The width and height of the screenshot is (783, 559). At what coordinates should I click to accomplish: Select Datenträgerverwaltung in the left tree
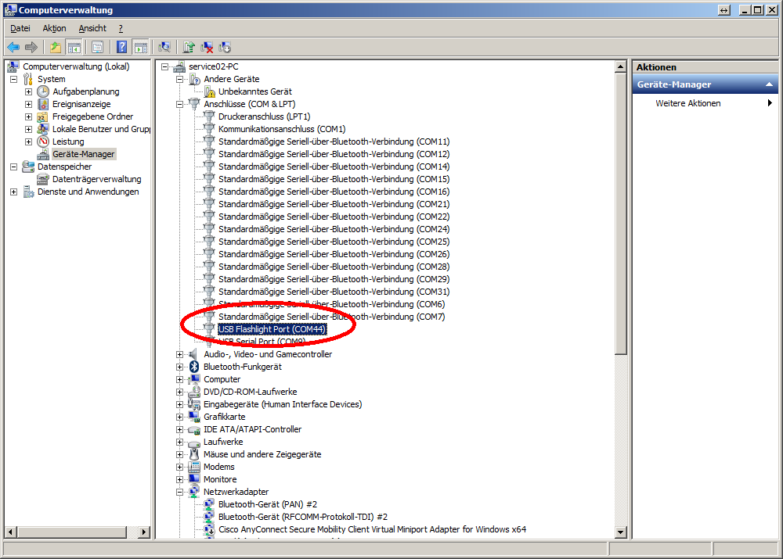coord(96,179)
